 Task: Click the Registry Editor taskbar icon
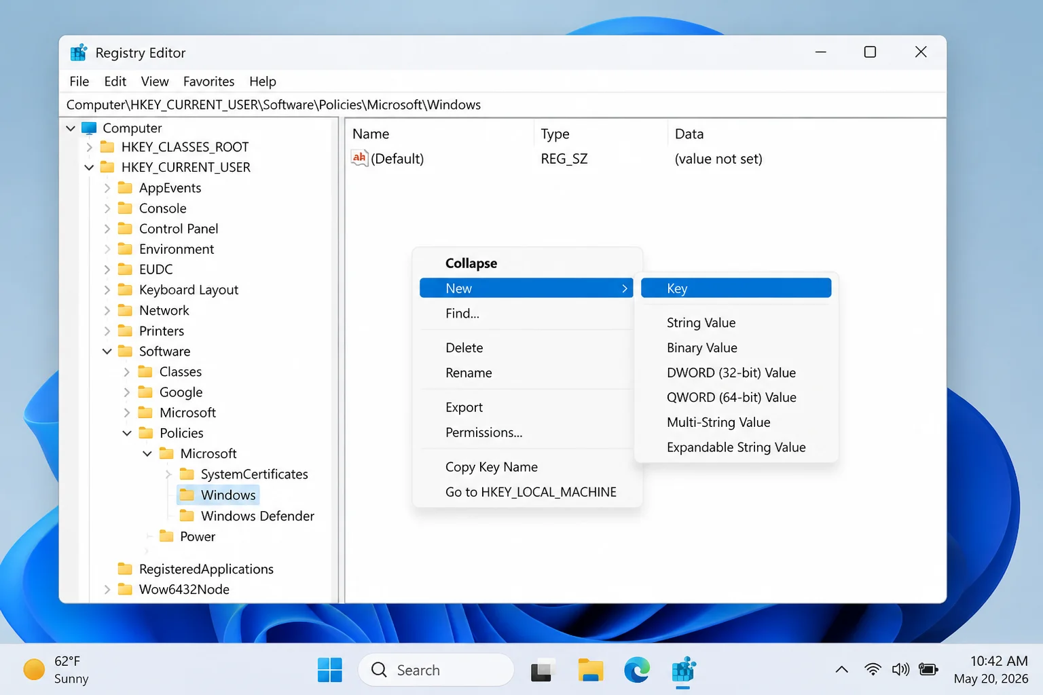point(684,670)
